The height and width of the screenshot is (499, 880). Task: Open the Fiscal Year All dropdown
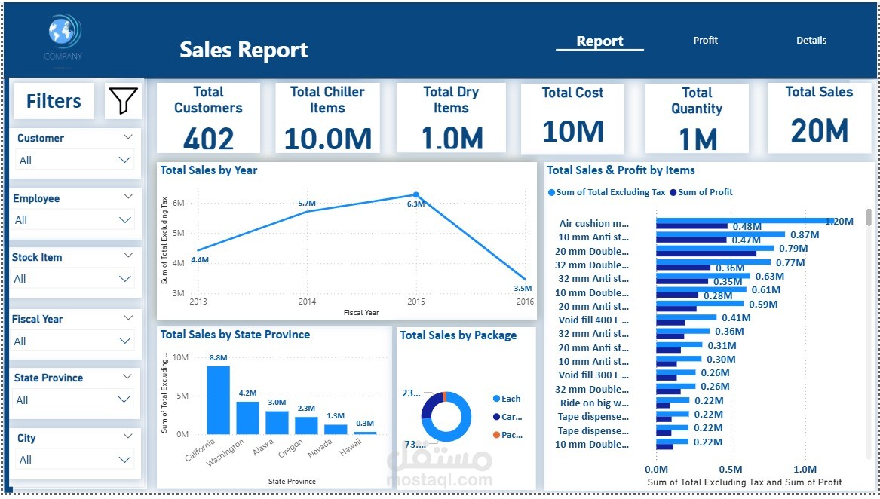75,341
